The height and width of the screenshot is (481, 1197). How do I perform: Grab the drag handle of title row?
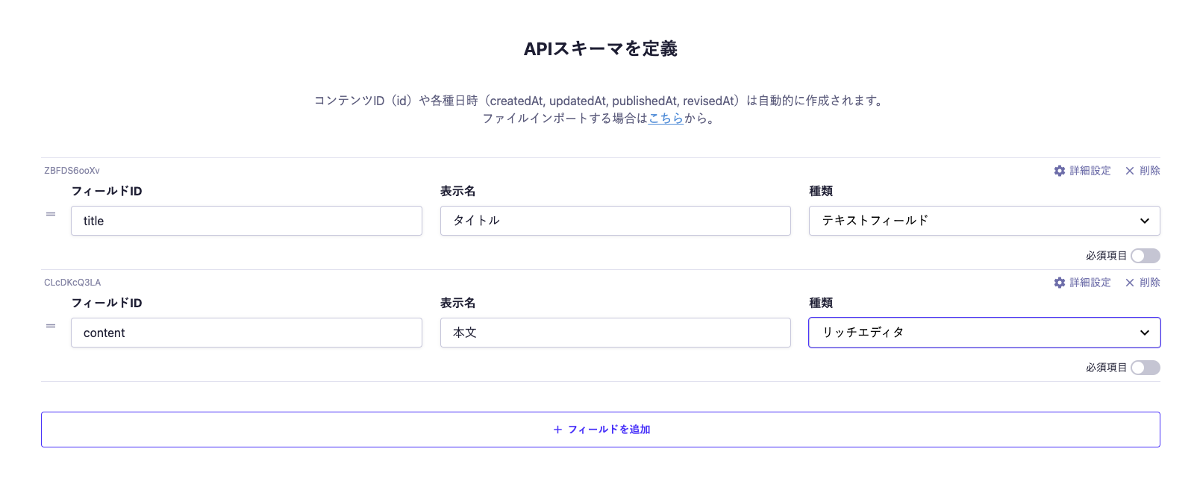[51, 214]
